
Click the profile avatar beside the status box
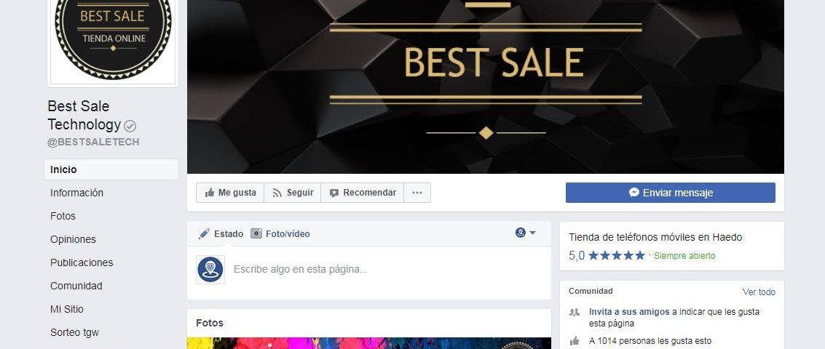point(210,270)
